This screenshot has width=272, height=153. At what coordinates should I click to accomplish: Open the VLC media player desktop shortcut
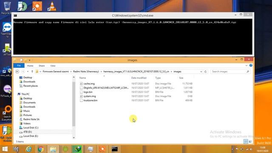(52, 6)
